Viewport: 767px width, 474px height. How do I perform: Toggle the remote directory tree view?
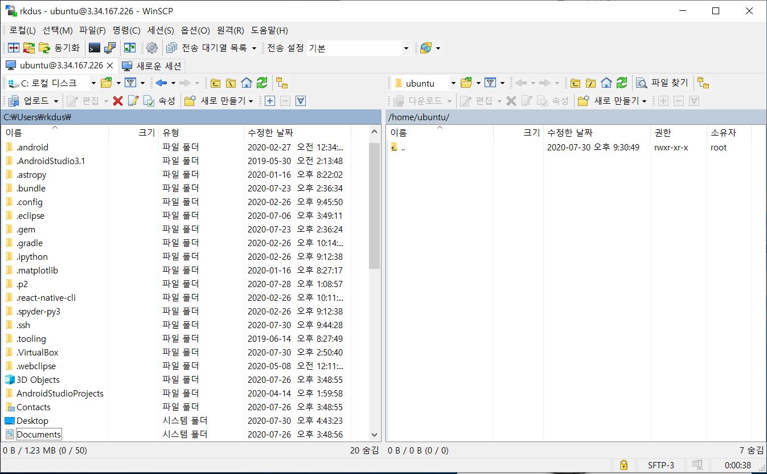click(x=702, y=83)
